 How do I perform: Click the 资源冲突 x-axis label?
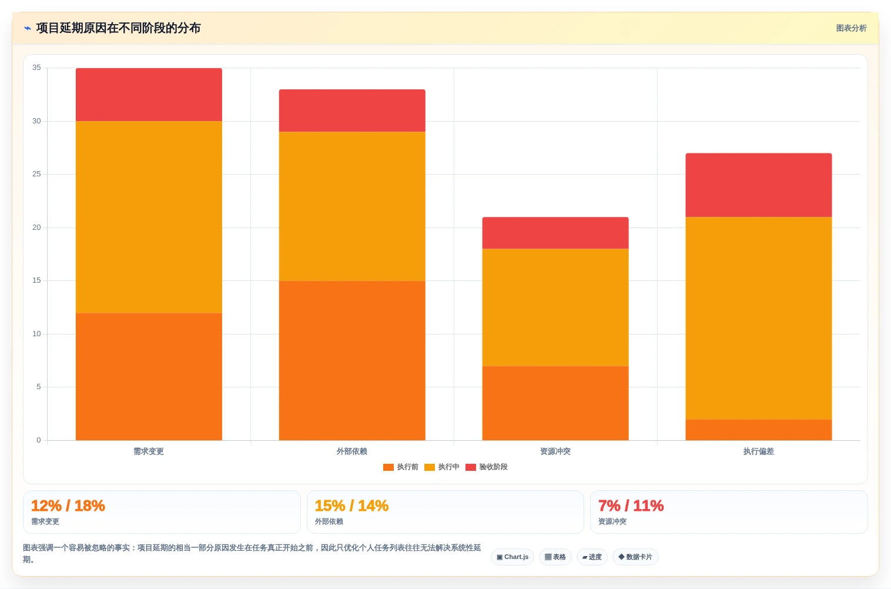point(555,451)
